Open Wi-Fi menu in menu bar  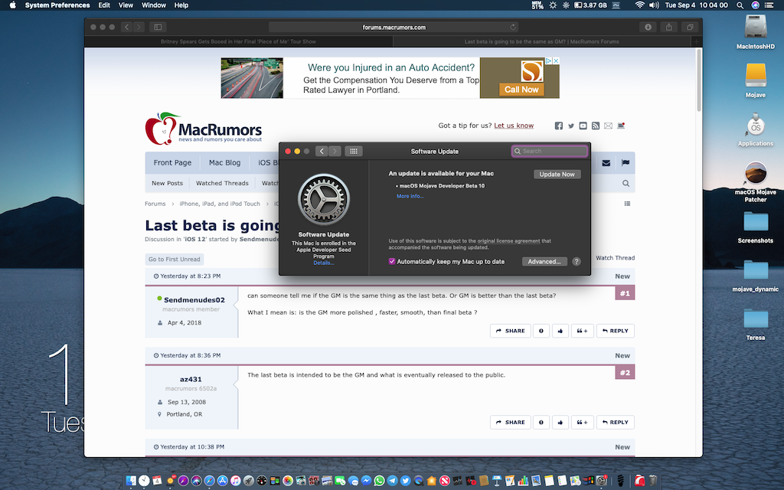(639, 5)
